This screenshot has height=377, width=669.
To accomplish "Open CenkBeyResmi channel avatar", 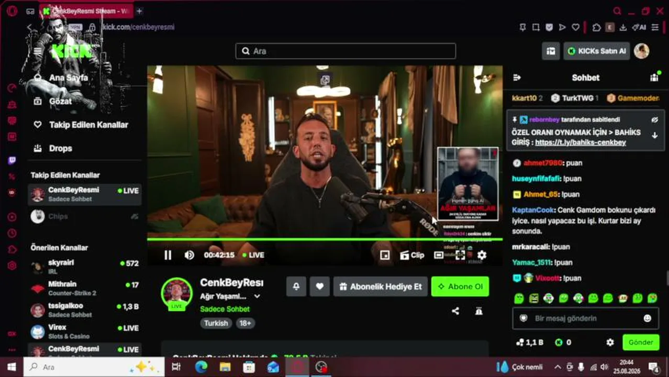I will click(176, 293).
